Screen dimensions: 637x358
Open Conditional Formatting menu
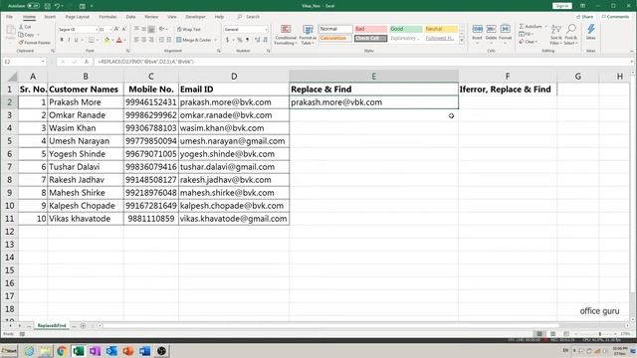tap(286, 35)
